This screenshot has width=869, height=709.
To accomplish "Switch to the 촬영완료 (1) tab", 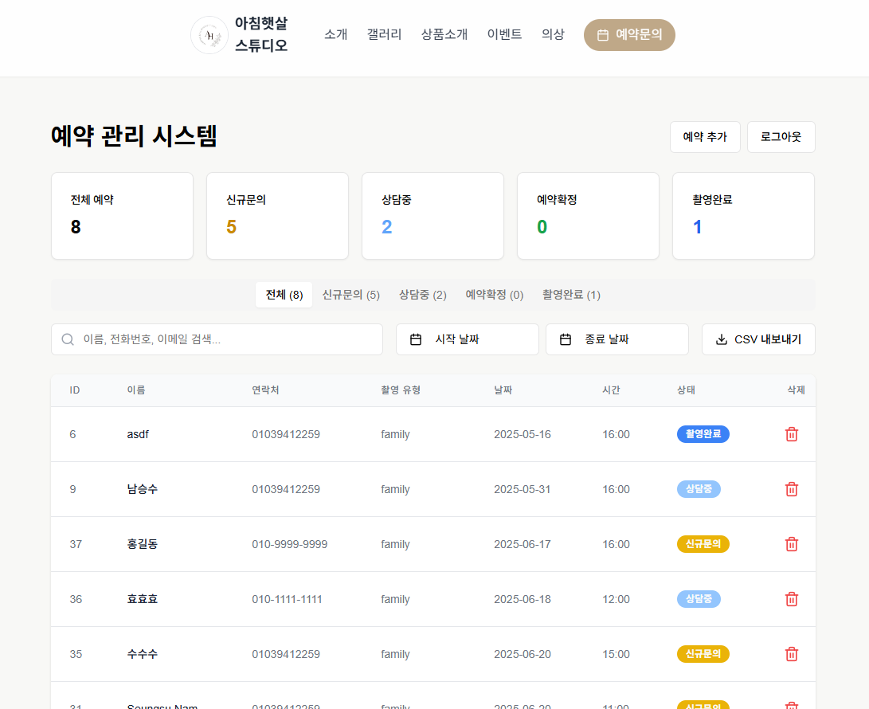I will click(x=573, y=294).
